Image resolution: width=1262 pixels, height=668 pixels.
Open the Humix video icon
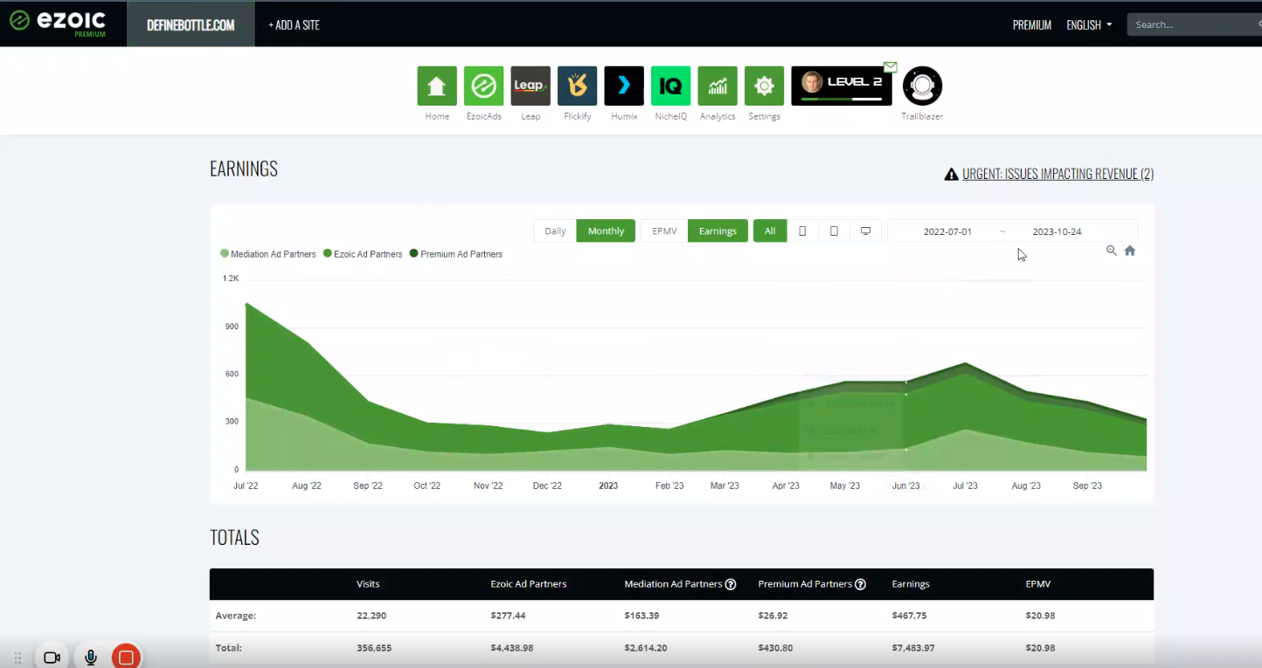(x=624, y=86)
